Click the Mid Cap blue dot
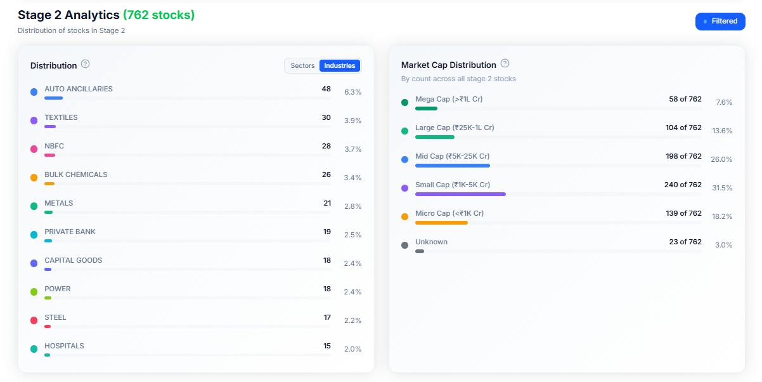The width and height of the screenshot is (762, 382). [405, 159]
